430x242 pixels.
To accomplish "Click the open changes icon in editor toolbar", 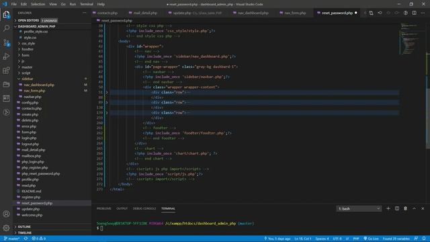I will coord(371,13).
